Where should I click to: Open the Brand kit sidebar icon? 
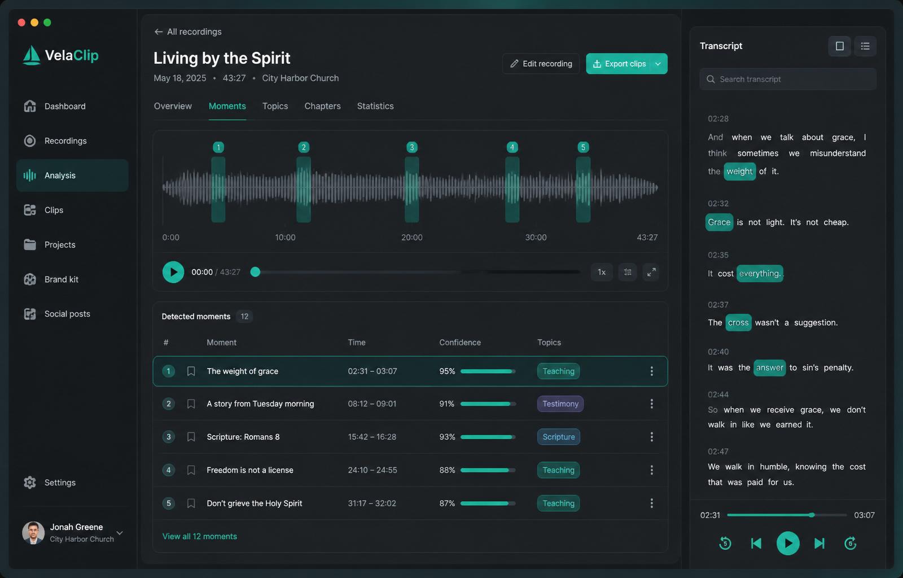click(x=30, y=279)
